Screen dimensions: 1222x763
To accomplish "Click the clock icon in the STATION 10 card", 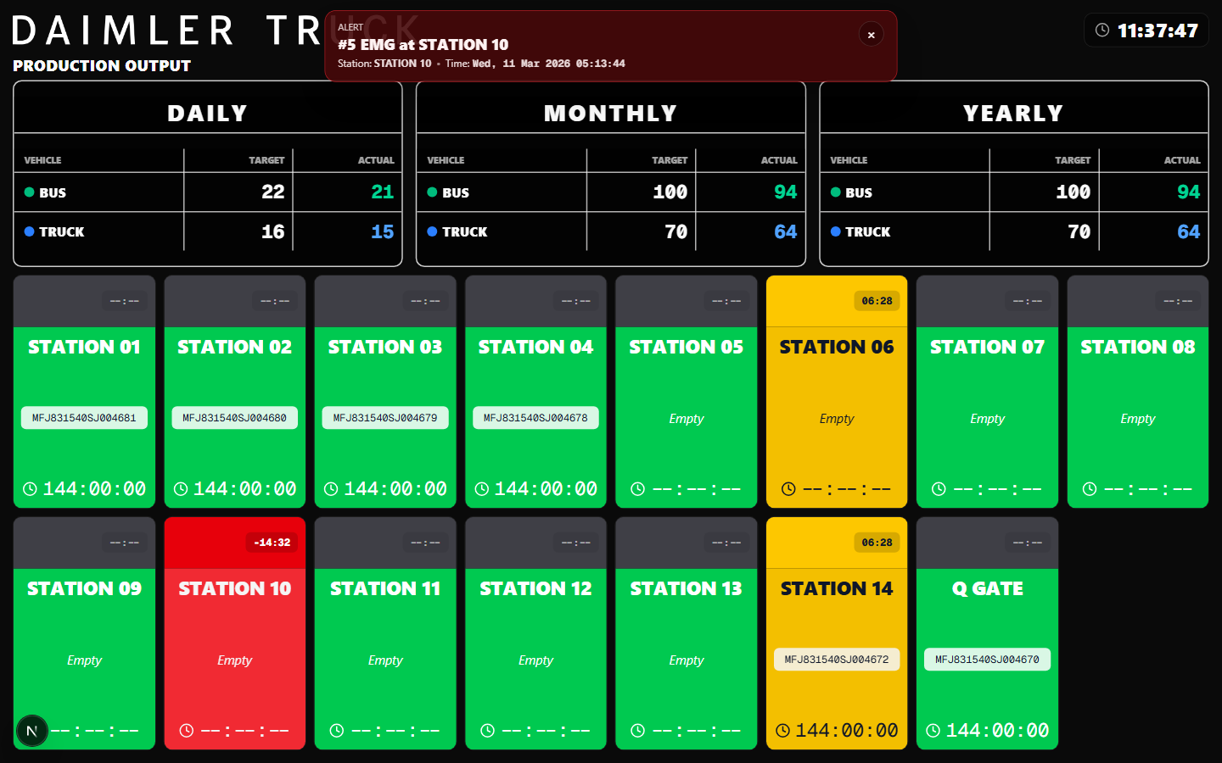I will click(x=187, y=731).
